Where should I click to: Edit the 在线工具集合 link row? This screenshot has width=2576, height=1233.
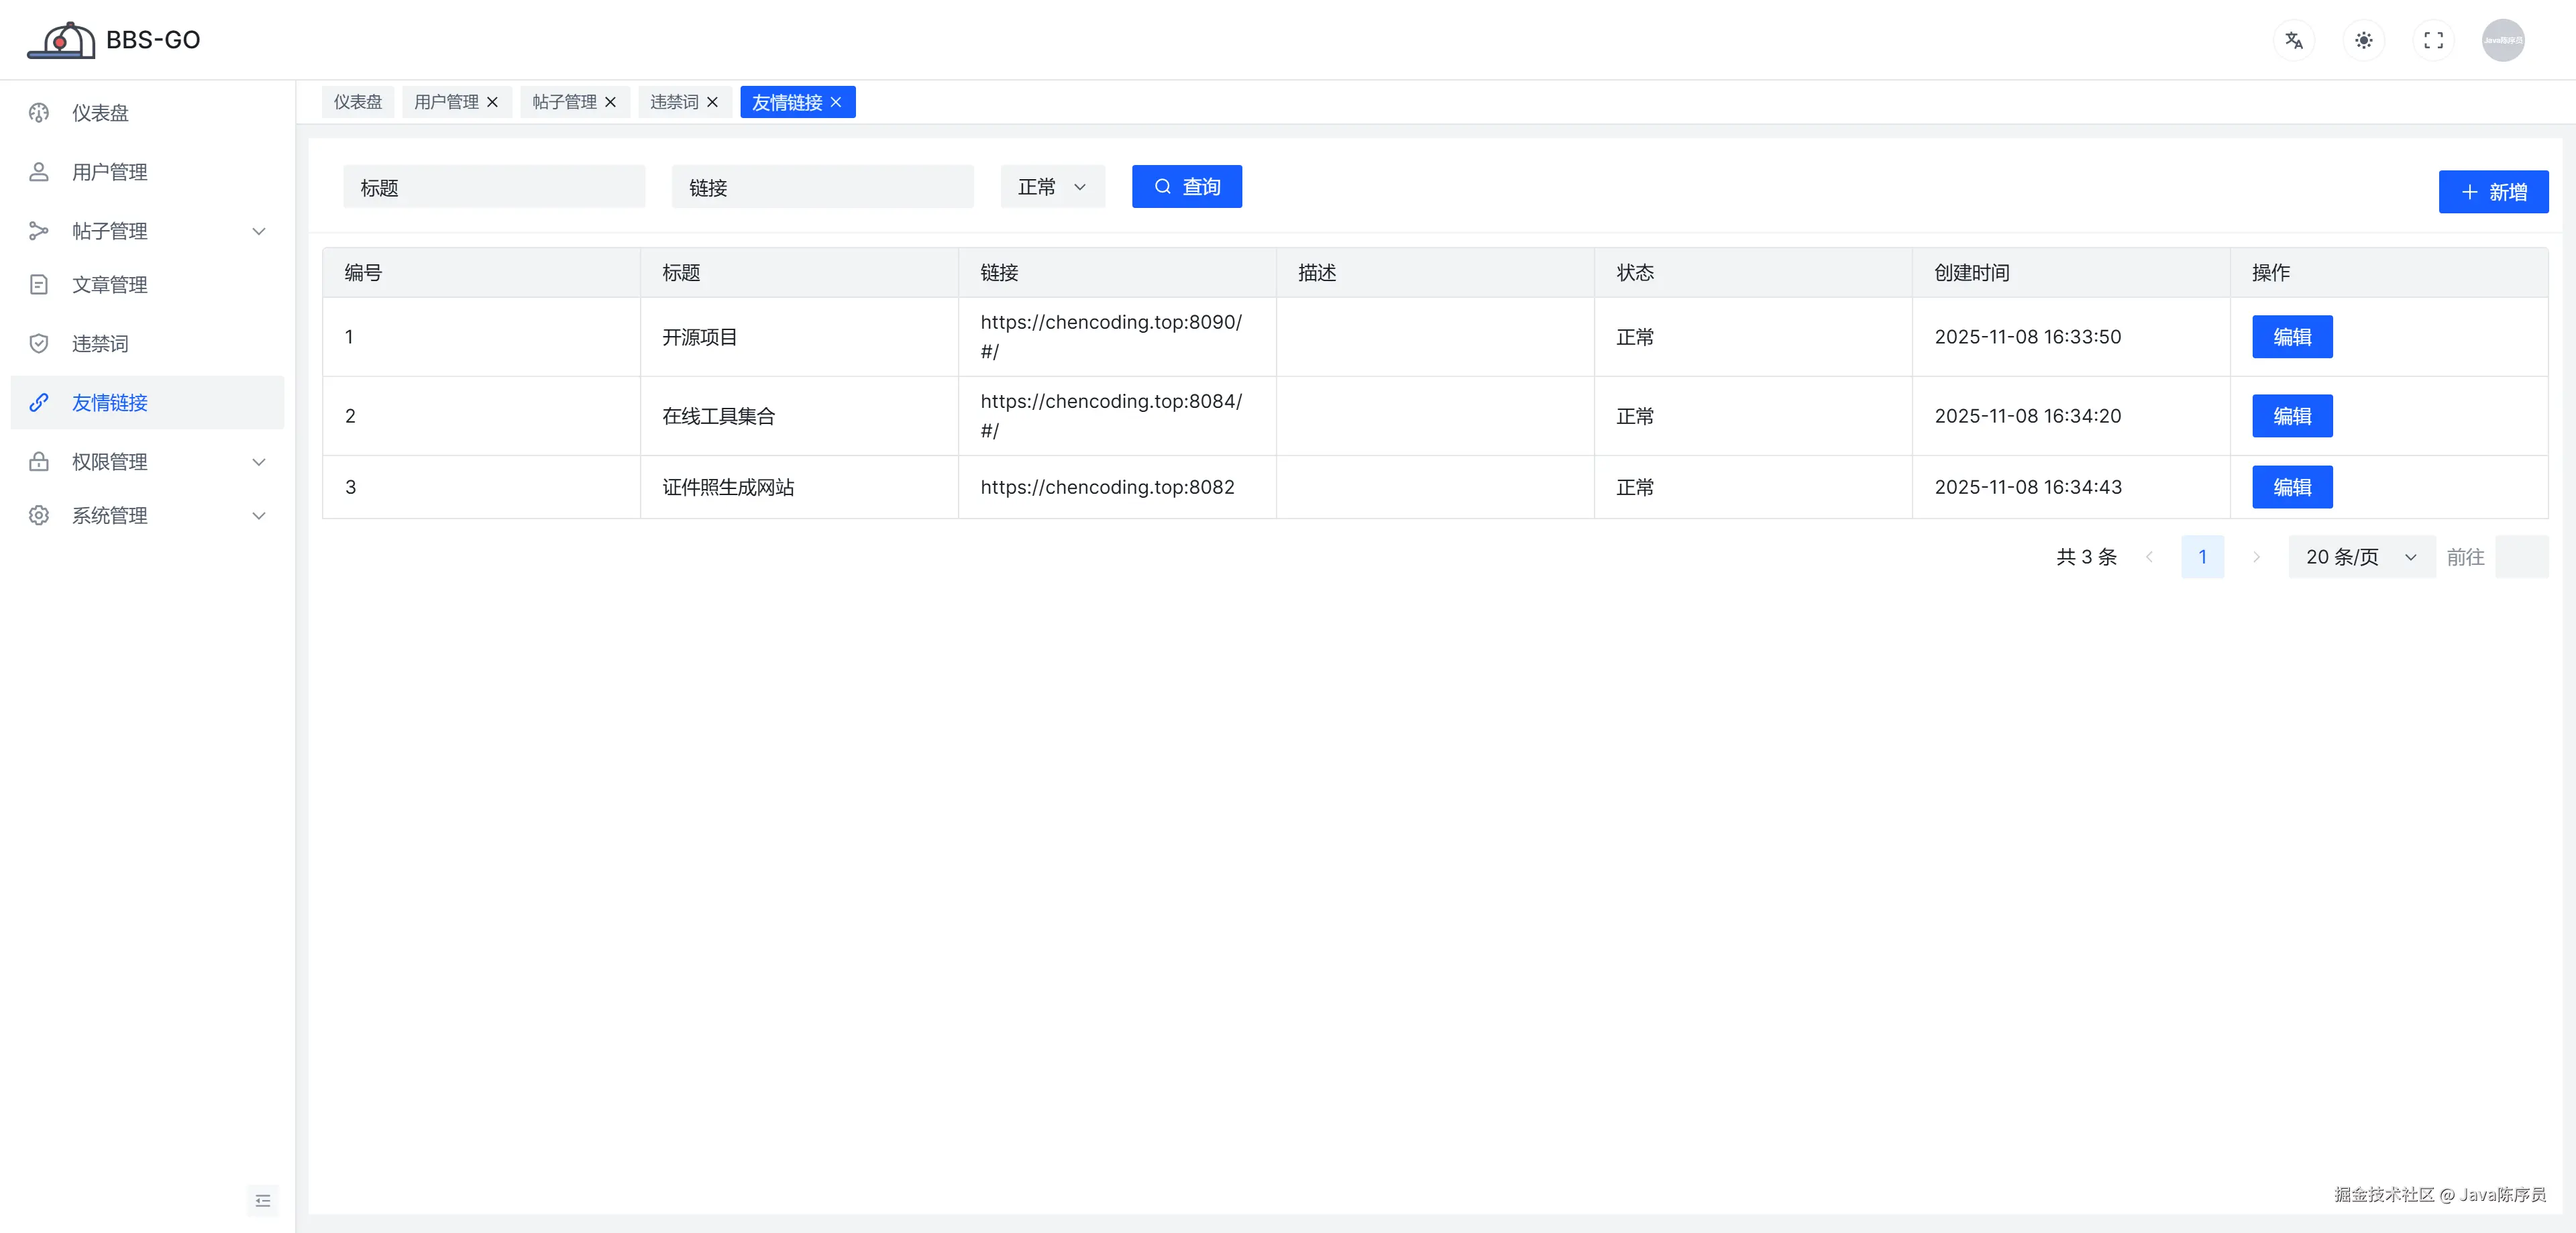2291,416
